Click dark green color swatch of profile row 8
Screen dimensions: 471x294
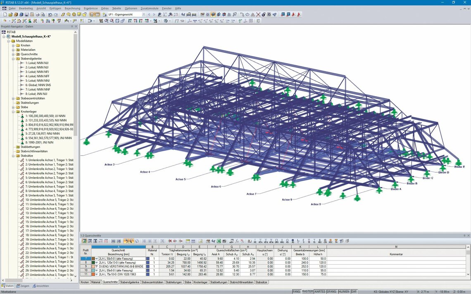[93, 263]
